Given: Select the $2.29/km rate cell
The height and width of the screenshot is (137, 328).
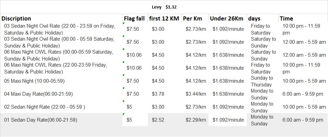Looking at the screenshot, I should click(196, 120).
